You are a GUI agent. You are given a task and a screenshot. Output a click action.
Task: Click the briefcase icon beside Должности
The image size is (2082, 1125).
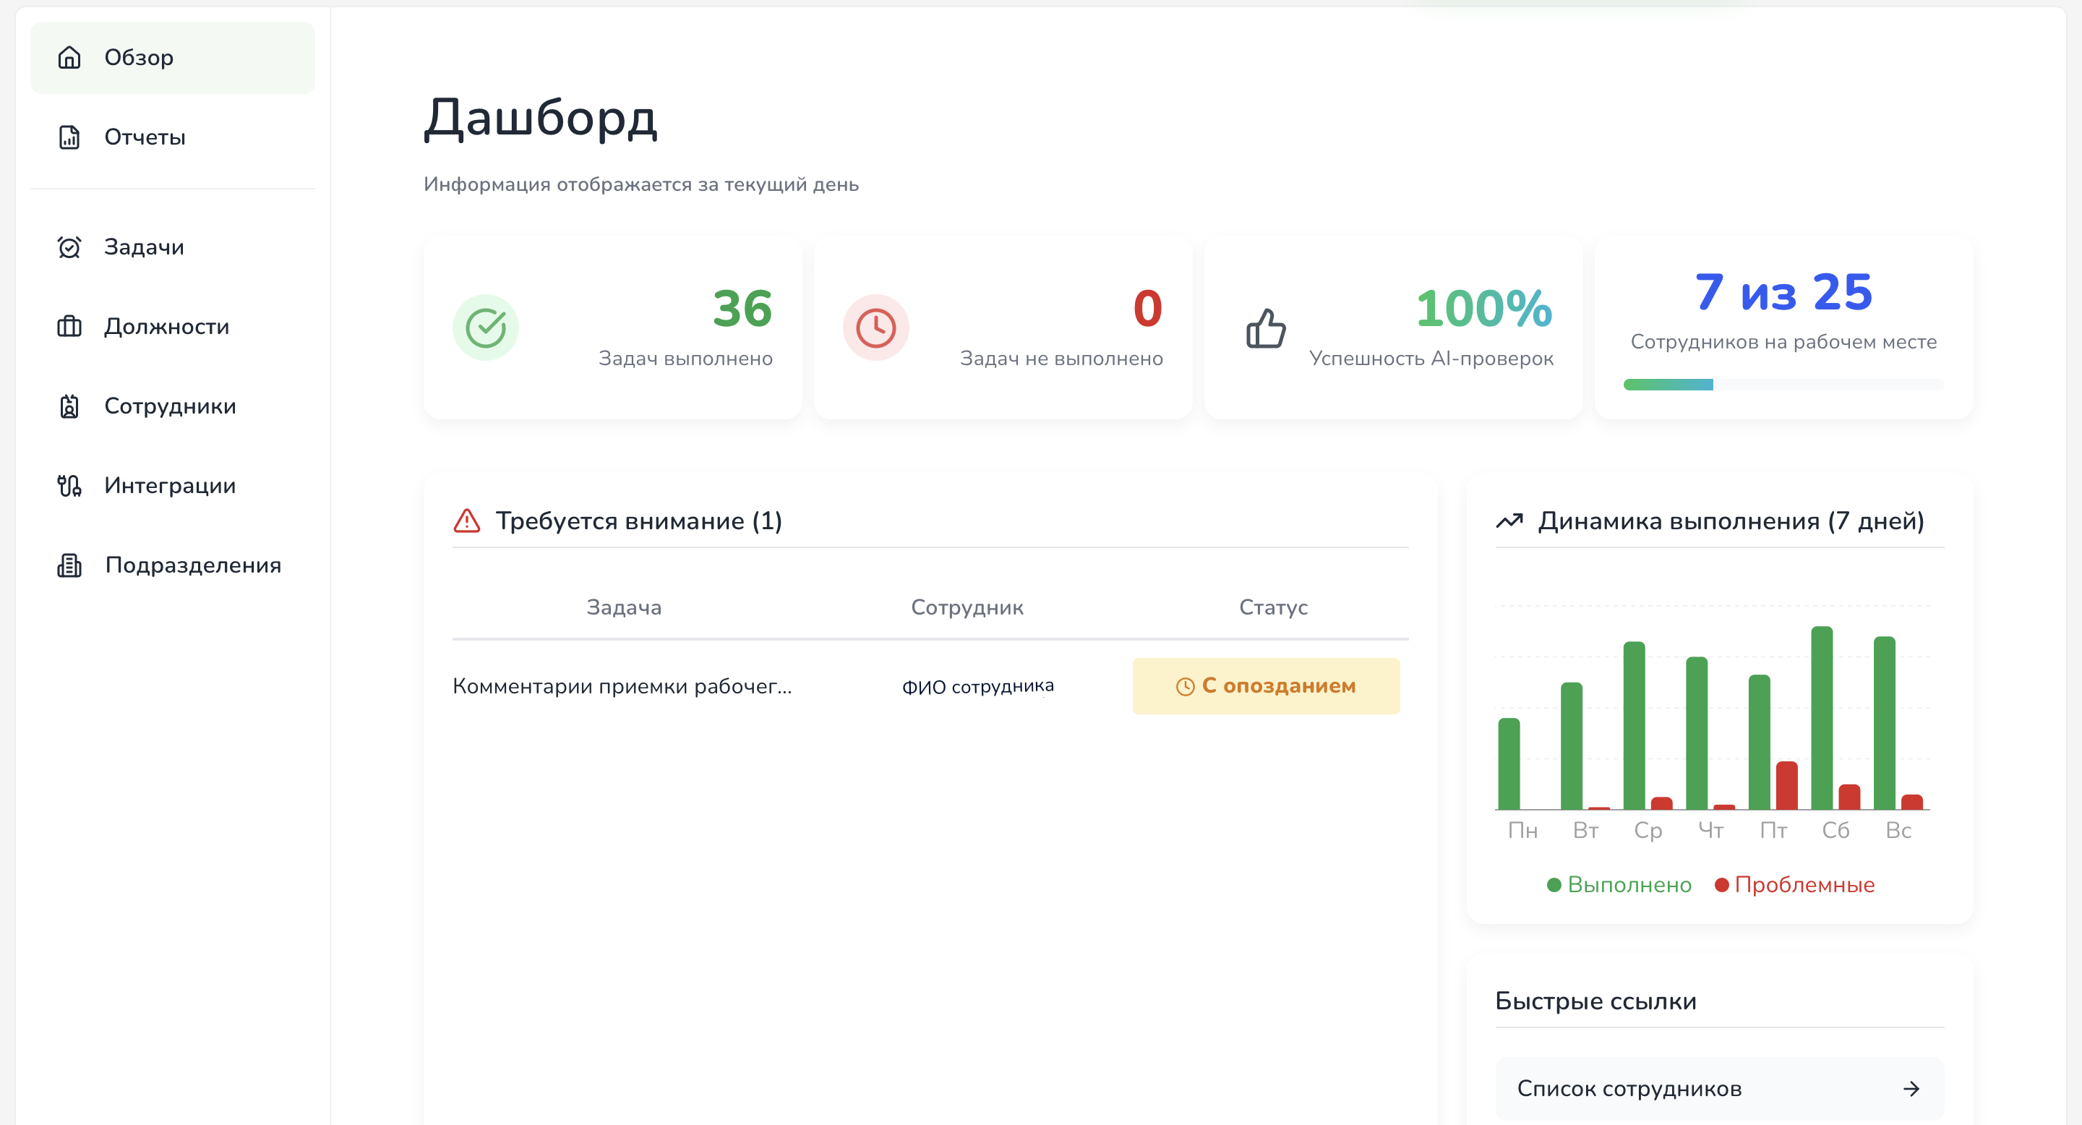[69, 327]
